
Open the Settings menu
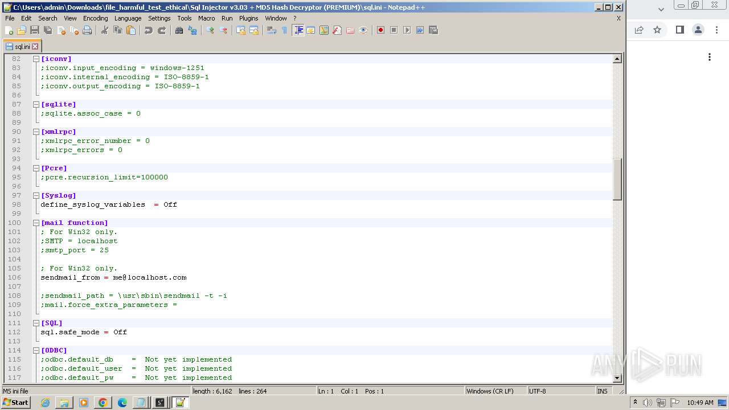click(159, 18)
